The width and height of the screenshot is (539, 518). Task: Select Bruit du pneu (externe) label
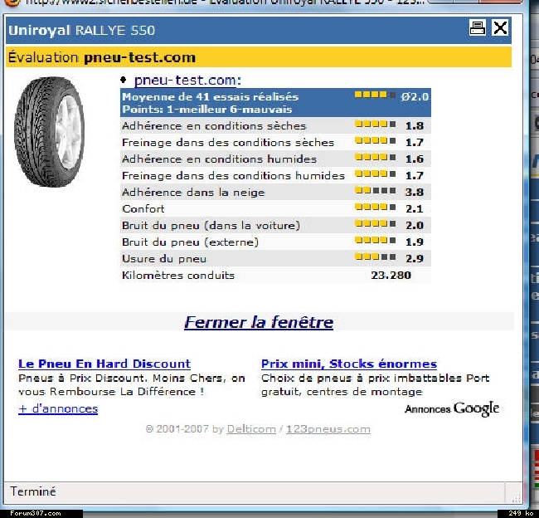[x=190, y=242]
